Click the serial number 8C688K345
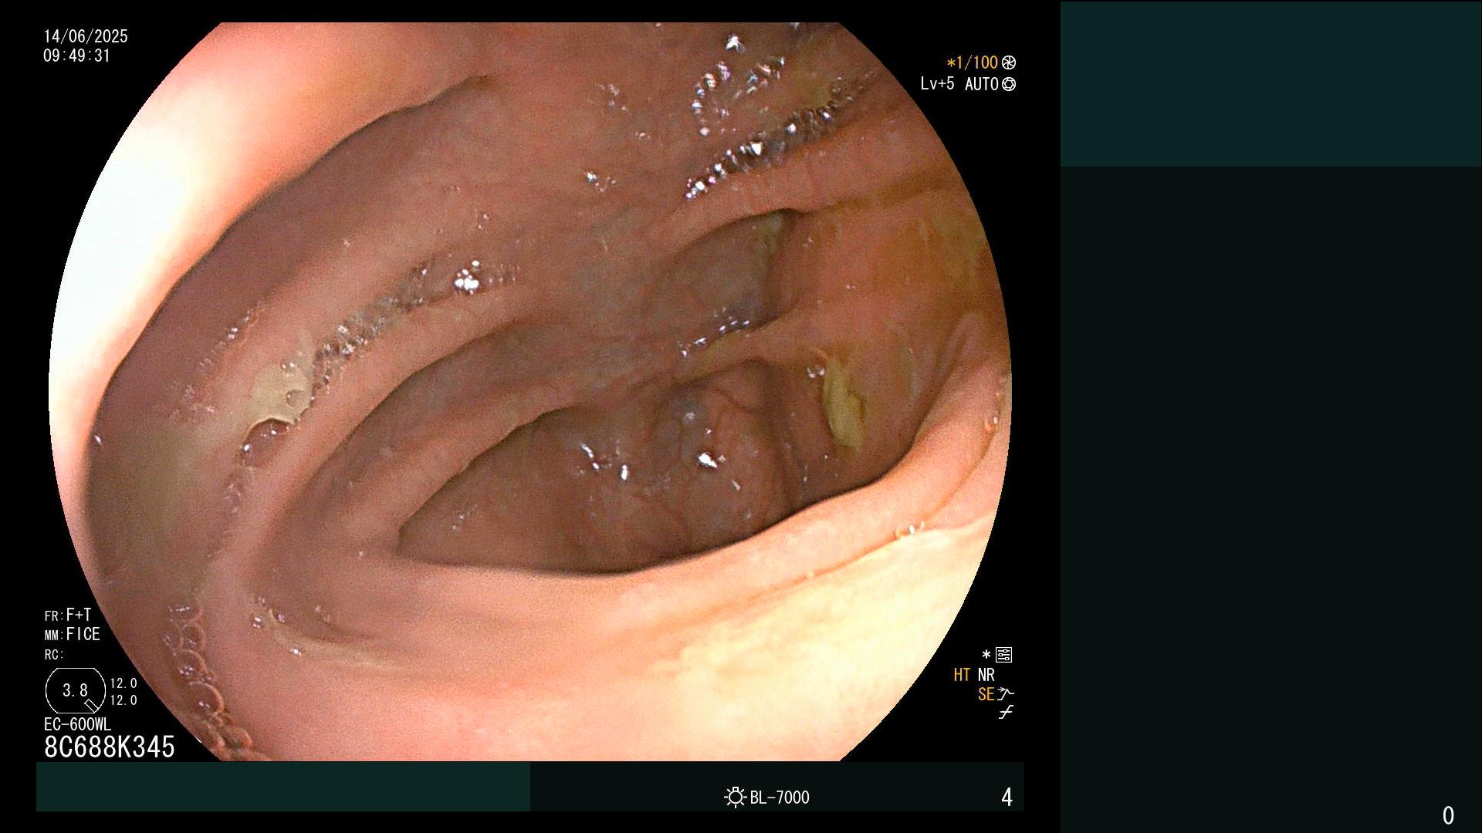Viewport: 1482px width, 833px height. (x=110, y=747)
